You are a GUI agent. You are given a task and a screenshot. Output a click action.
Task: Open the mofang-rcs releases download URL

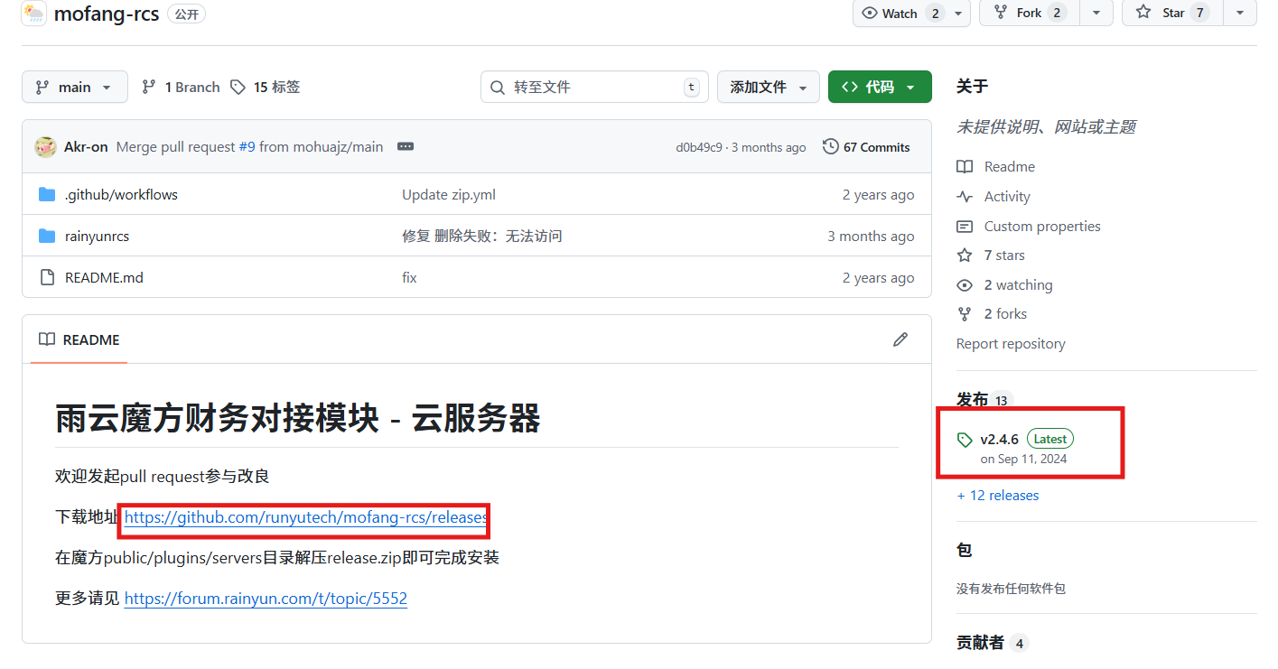point(306,517)
